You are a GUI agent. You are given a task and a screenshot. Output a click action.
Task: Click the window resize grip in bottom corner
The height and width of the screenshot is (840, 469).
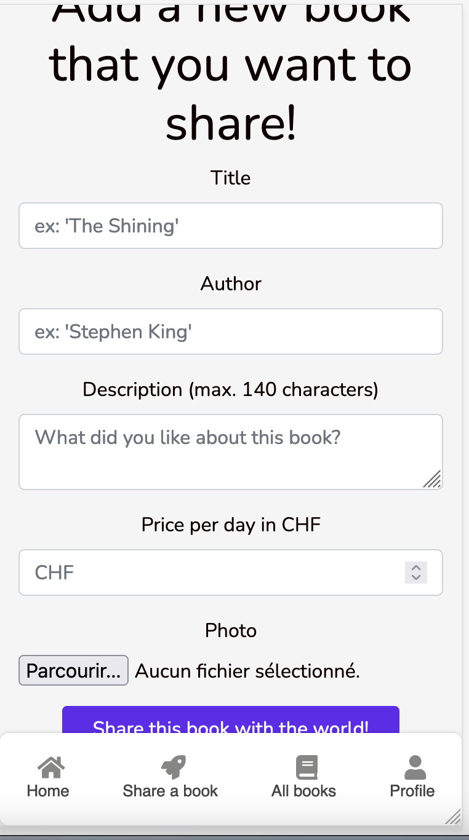pos(453,817)
